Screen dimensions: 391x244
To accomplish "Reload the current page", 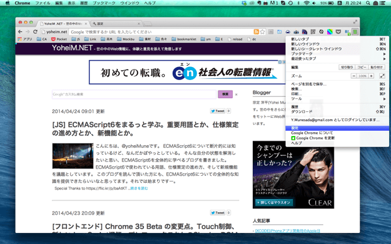I will 35,32.
